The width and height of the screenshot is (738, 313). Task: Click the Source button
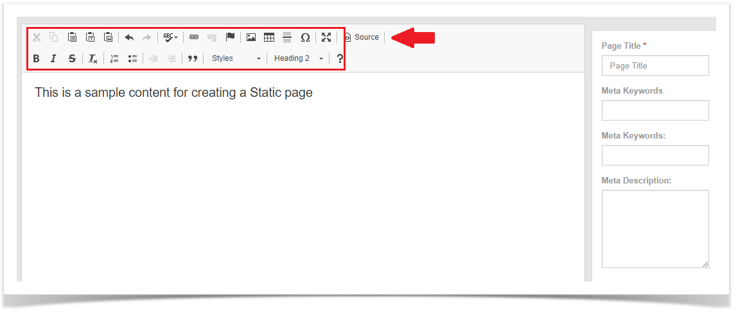[362, 37]
